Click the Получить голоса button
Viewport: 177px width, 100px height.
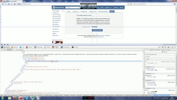coord(97,30)
